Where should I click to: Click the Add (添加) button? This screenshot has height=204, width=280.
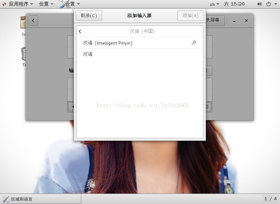[x=190, y=16]
